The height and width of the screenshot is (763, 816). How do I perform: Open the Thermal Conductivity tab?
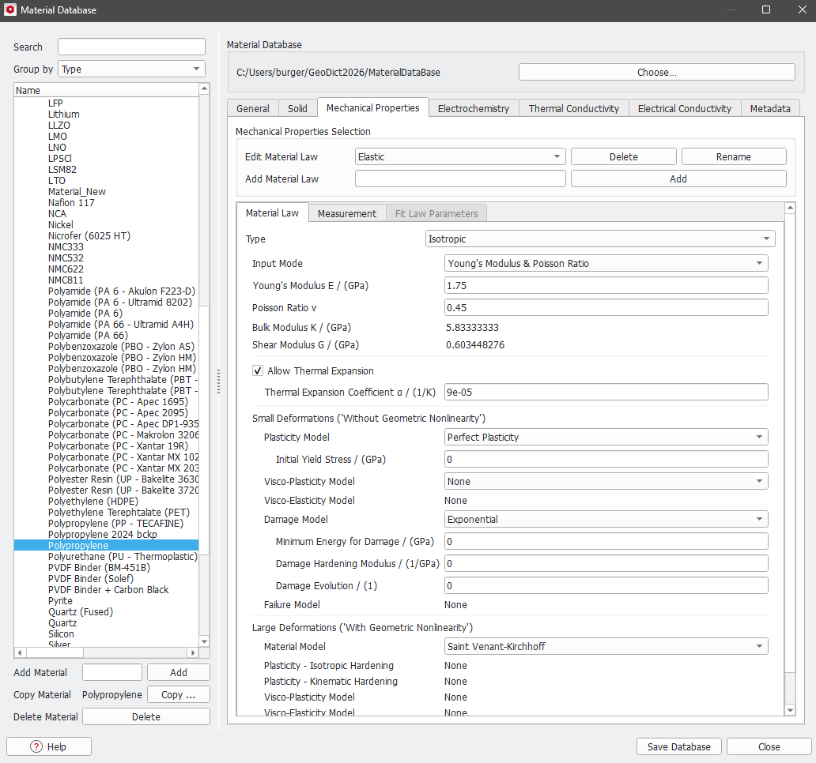[573, 108]
